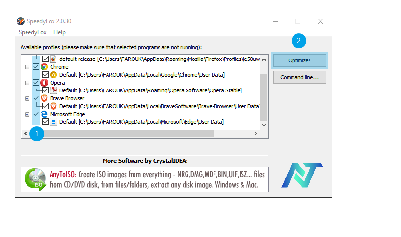Select Edge Default User Data path text
401x237 pixels.
pos(141,122)
